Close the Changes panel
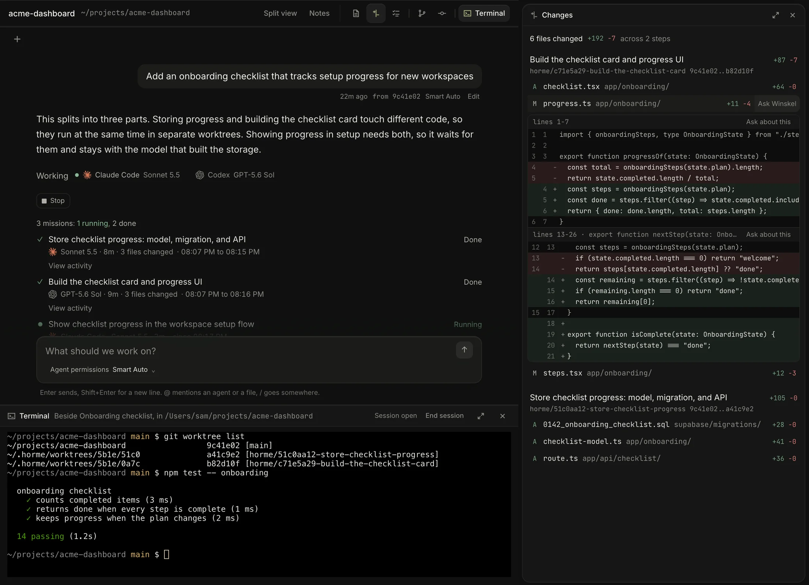This screenshot has height=585, width=809. (x=793, y=15)
